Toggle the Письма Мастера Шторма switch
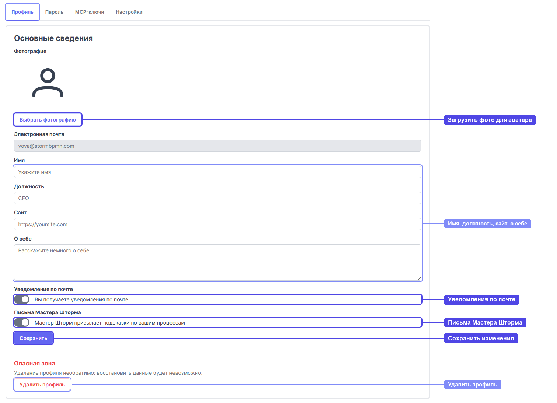This screenshot has height=403, width=557. (22, 323)
